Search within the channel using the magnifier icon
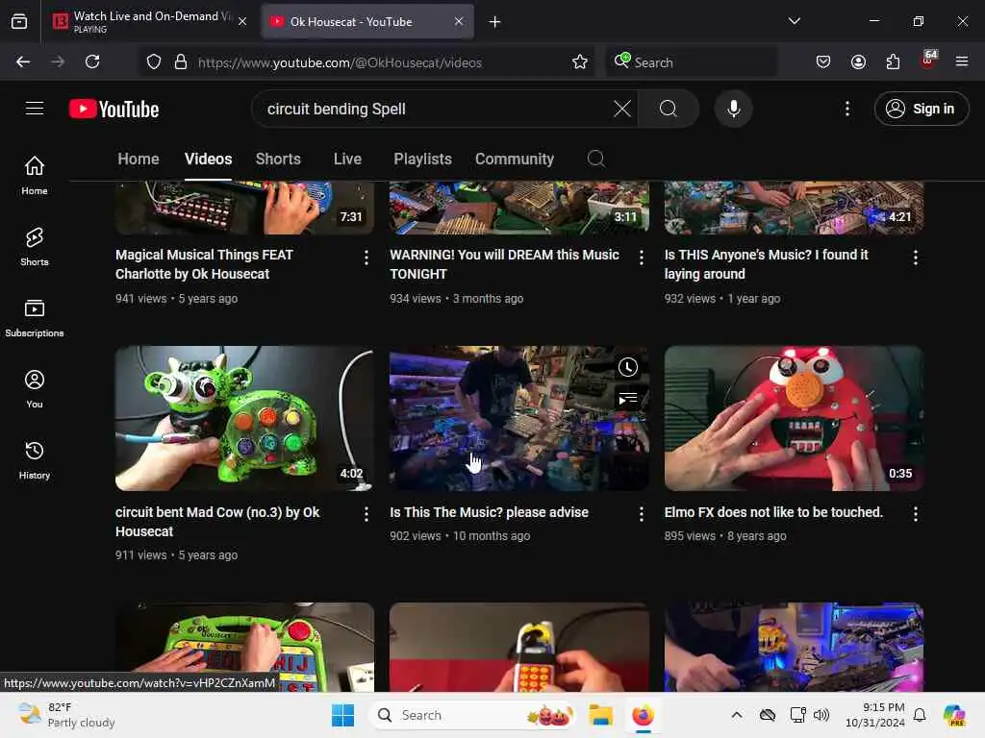Screen dimensions: 985x738 pos(595,159)
